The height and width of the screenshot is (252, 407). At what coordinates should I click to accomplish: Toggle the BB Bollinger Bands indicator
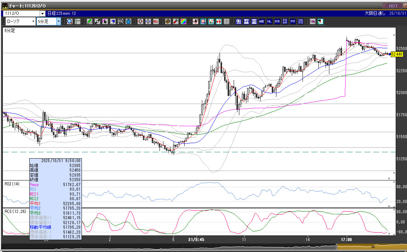tap(254, 21)
